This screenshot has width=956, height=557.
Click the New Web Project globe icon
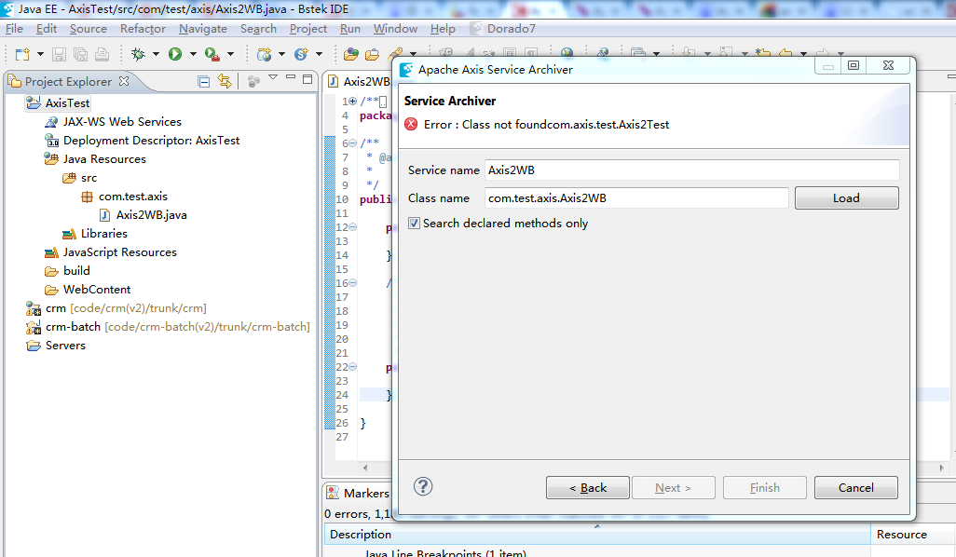(x=264, y=54)
